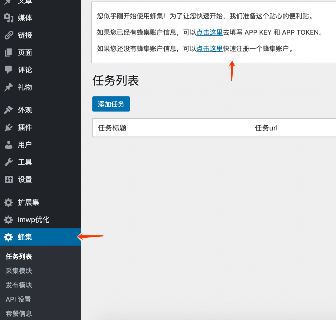Screen dimensions: 336x320
Task: Click the large 任务列表 page heading
Action: click(x=116, y=81)
